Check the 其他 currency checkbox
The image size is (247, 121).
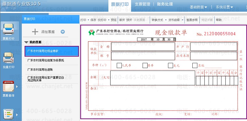pos(195,65)
